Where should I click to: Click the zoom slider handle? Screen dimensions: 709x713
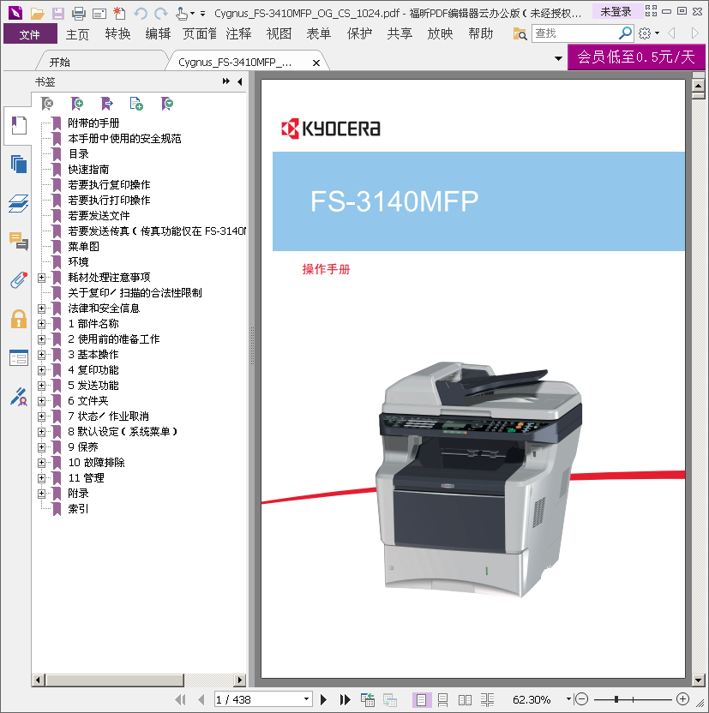(x=616, y=699)
